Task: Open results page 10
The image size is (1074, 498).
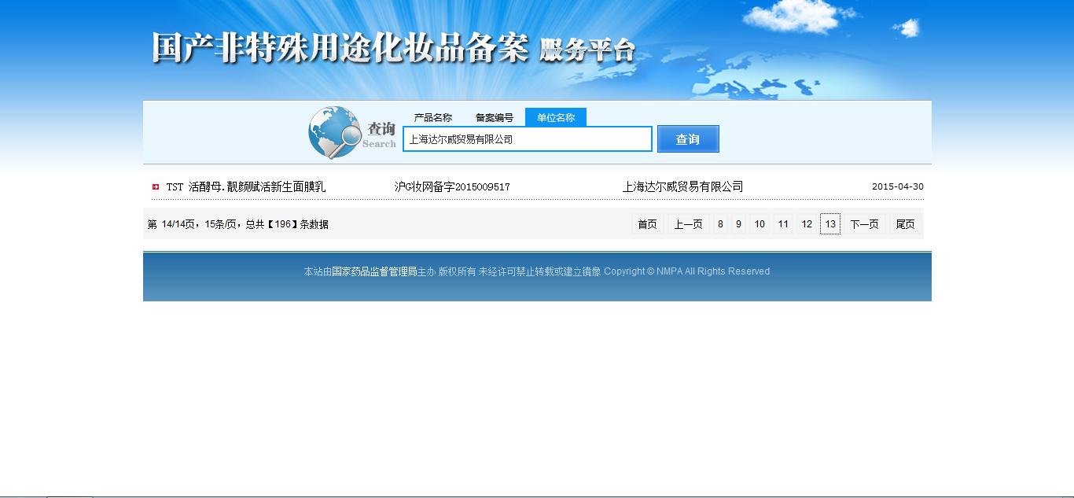Action: [x=760, y=224]
